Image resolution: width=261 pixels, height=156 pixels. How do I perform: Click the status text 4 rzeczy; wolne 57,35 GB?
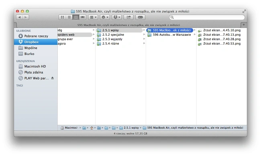click(x=130, y=133)
